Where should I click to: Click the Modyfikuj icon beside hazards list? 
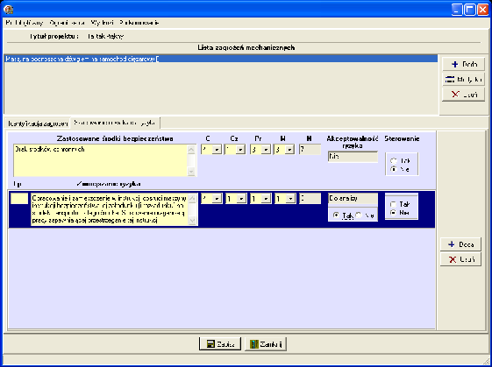pos(450,80)
